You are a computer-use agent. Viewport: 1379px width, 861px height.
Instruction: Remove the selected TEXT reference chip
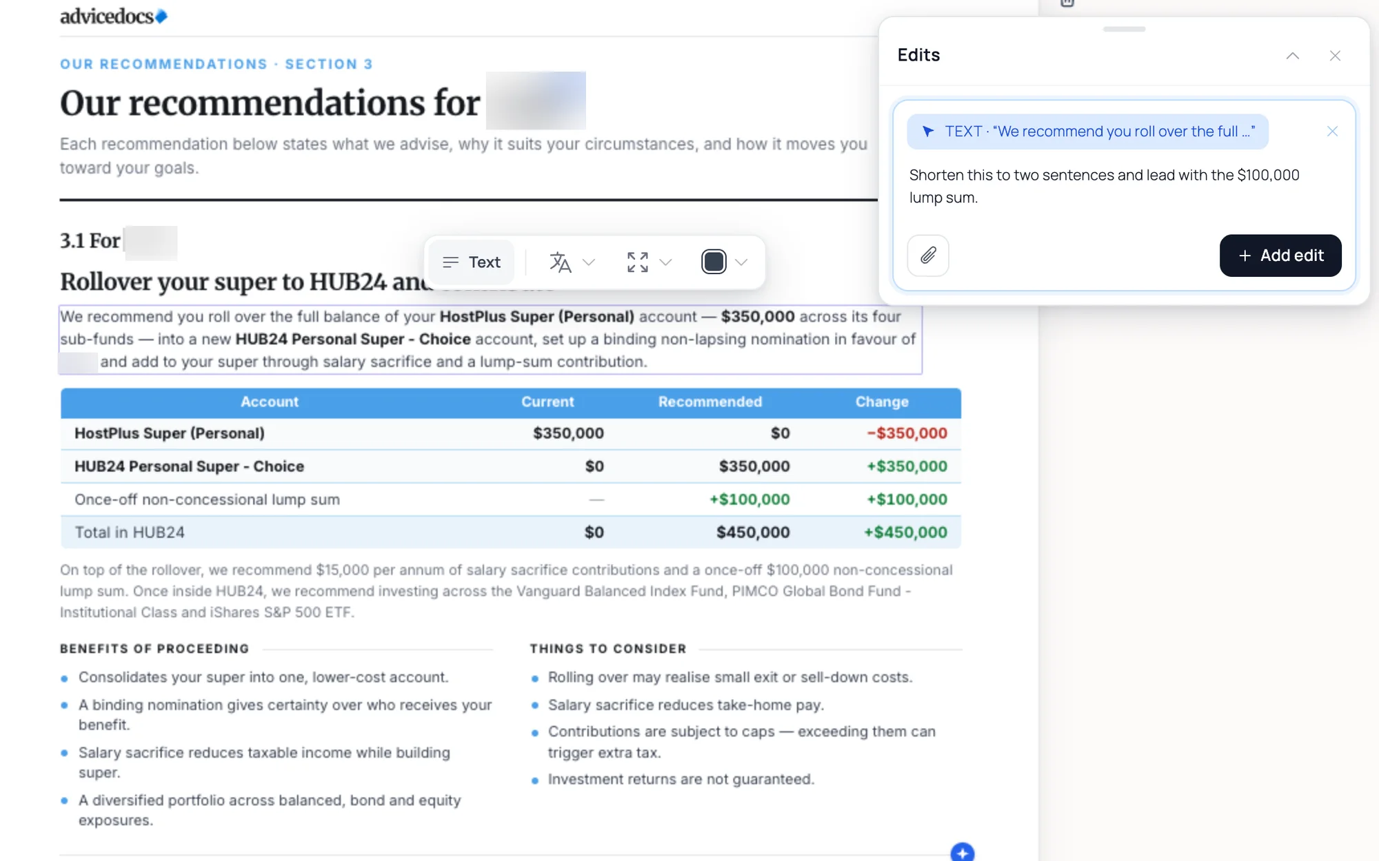[1332, 132]
